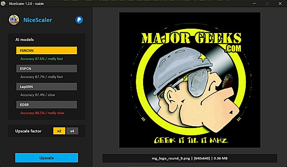Image resolution: width=287 pixels, height=167 pixels.
Task: Click the AI models heading
Action: (x=25, y=40)
